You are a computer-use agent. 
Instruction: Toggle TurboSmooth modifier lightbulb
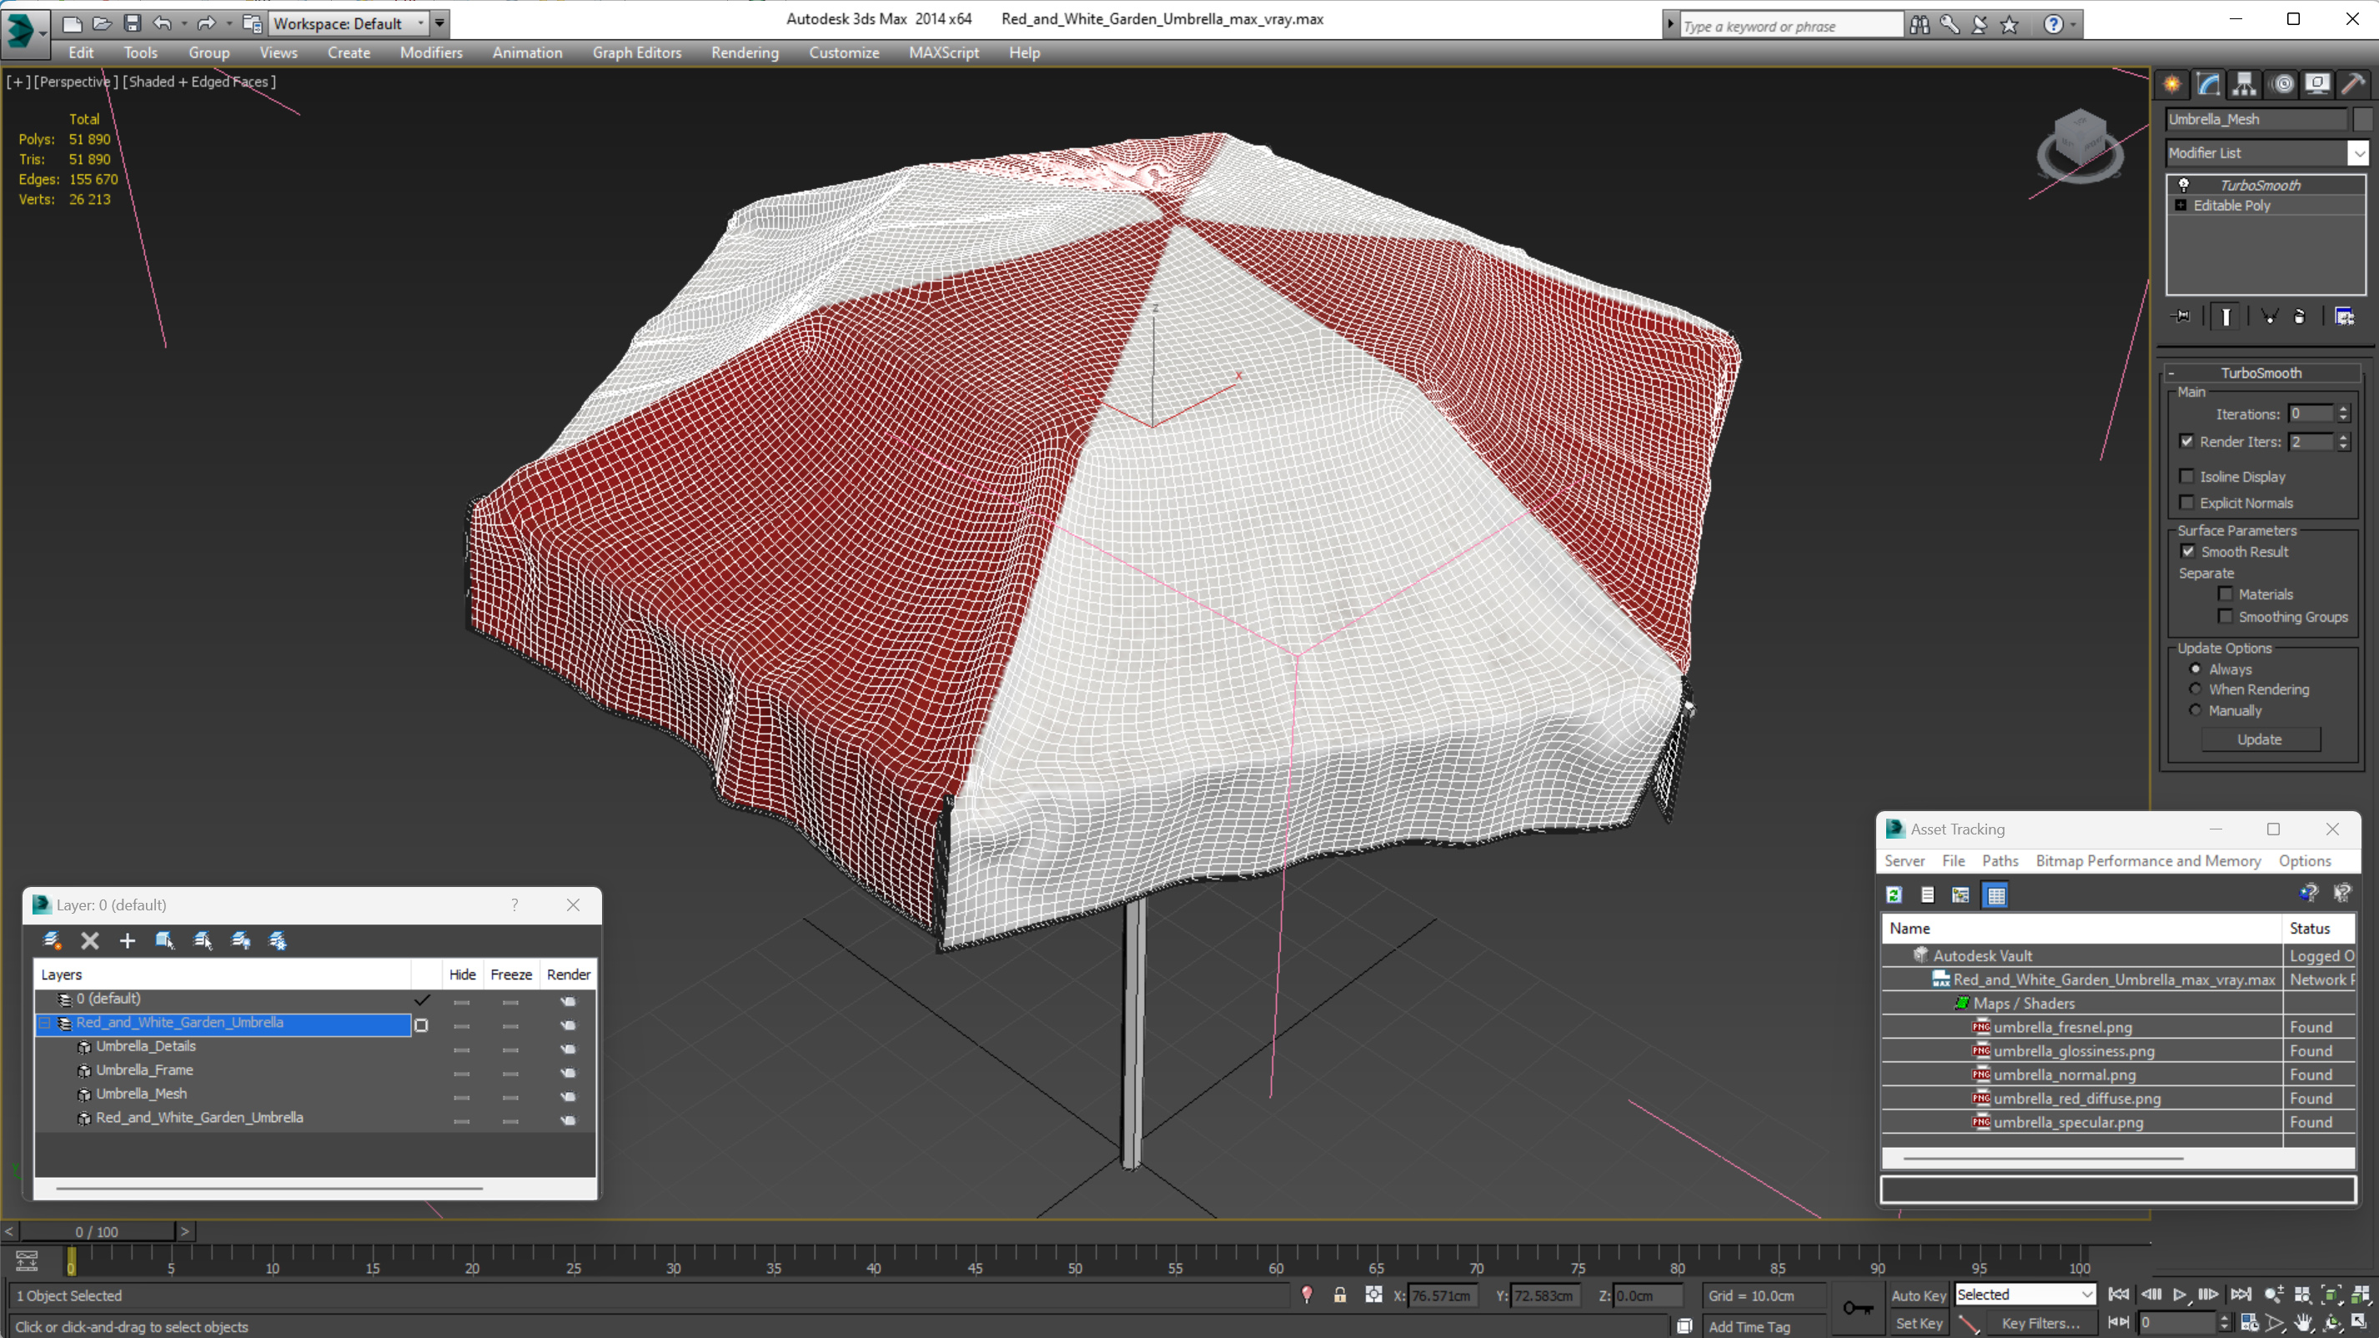tap(2183, 185)
